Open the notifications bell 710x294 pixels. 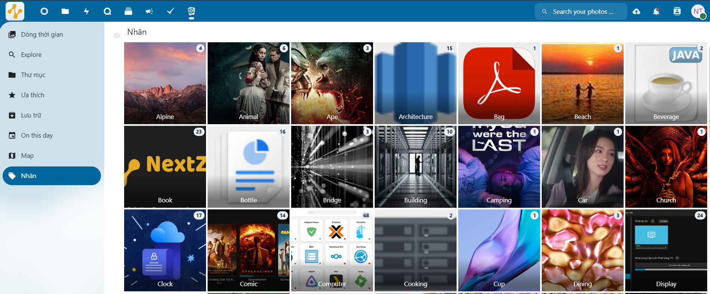click(x=656, y=12)
